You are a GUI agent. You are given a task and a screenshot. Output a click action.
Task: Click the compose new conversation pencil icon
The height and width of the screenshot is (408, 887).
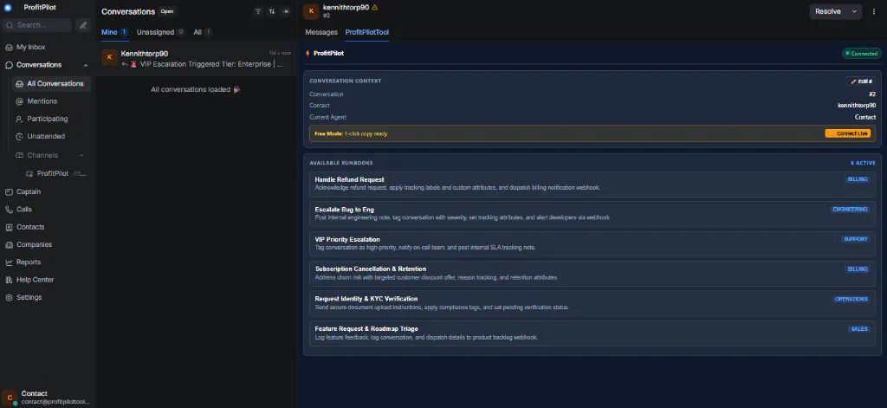(83, 25)
